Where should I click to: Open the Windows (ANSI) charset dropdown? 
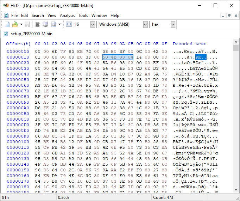[x=145, y=25]
